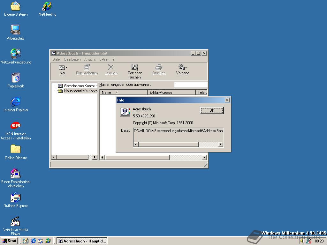Click version text 5.50.4029.2901
This screenshot has height=245, width=327.
click(145, 116)
